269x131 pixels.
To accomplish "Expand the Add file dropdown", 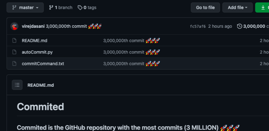I will pos(237,8).
